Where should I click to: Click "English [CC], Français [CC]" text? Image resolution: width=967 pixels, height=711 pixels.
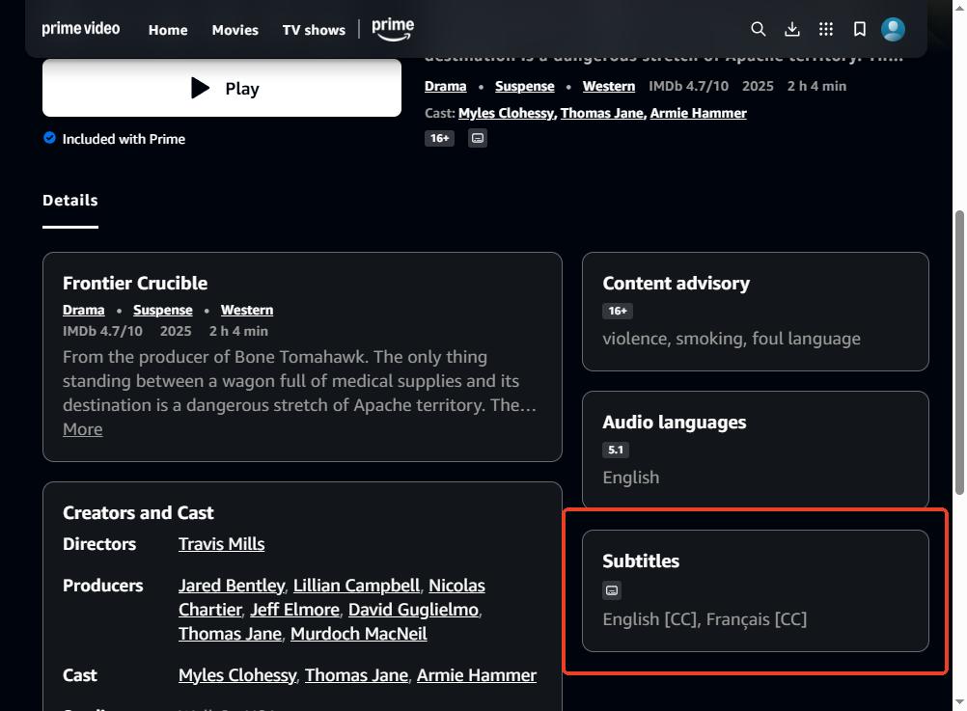coord(705,619)
